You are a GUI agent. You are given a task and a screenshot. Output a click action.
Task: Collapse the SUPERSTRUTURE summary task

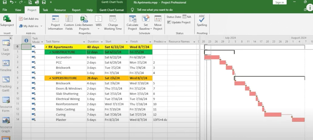click(50, 78)
